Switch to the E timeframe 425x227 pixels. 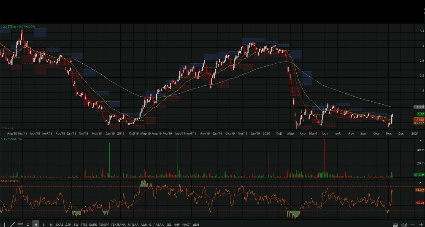[43, 224]
